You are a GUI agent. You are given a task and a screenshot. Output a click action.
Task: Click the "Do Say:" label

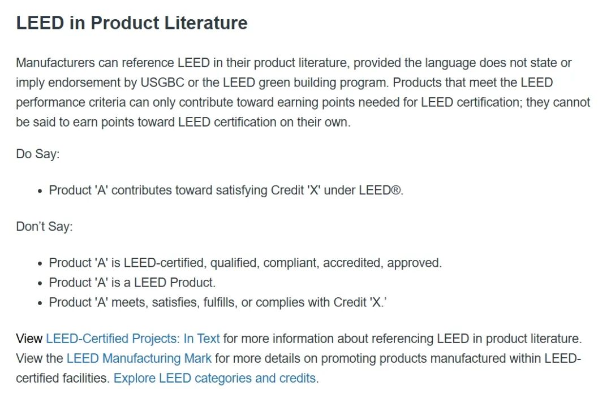[x=37, y=154]
